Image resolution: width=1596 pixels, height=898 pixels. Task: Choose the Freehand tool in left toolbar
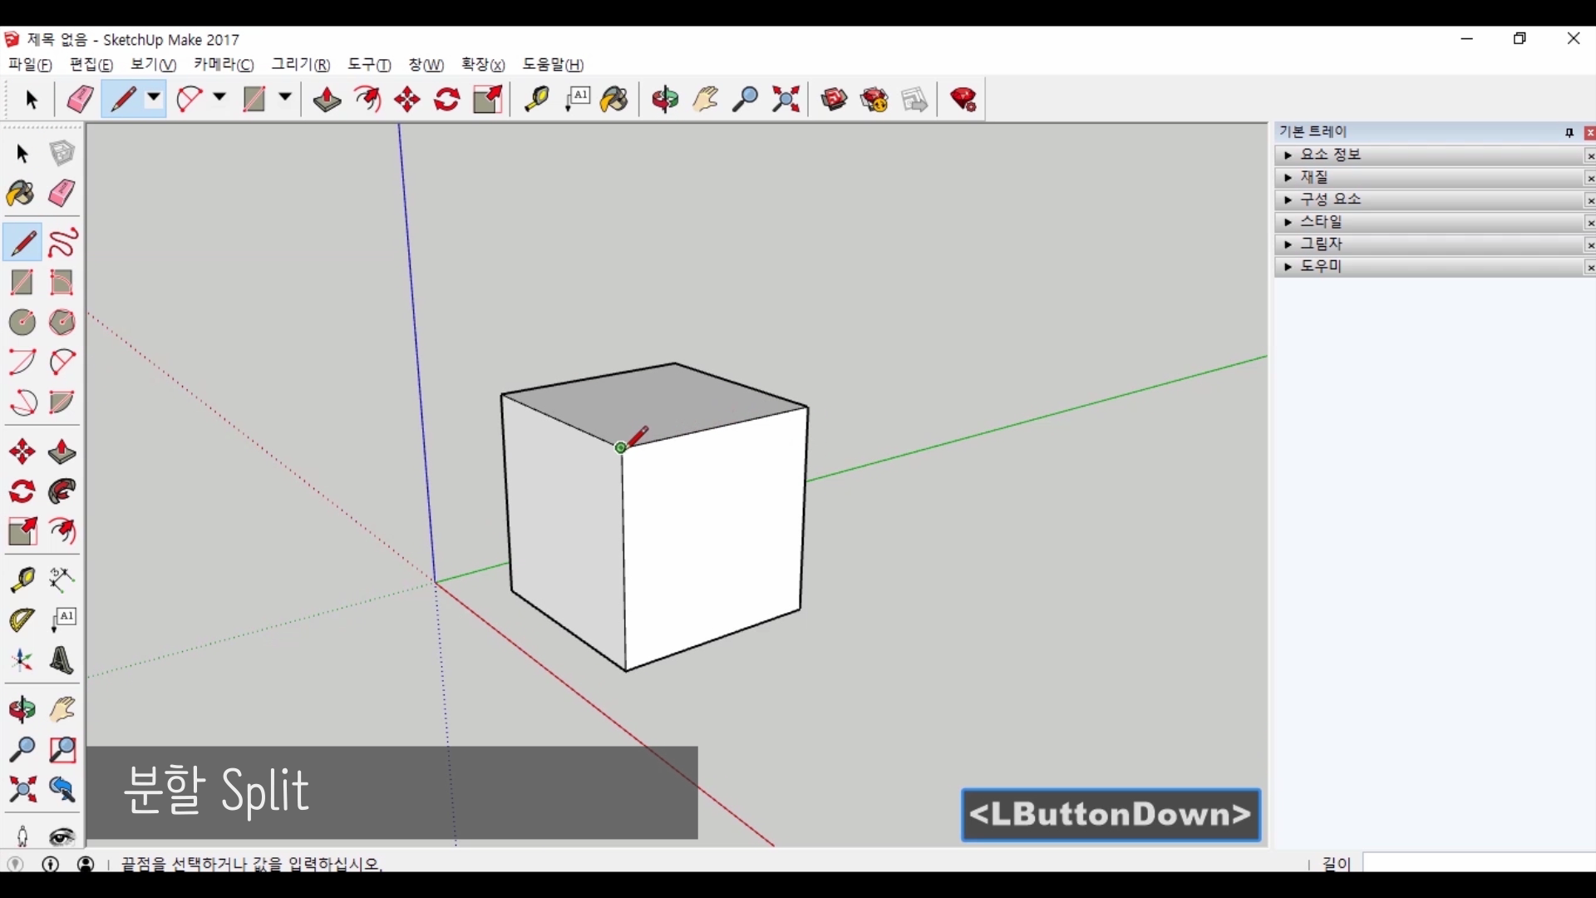pos(62,243)
